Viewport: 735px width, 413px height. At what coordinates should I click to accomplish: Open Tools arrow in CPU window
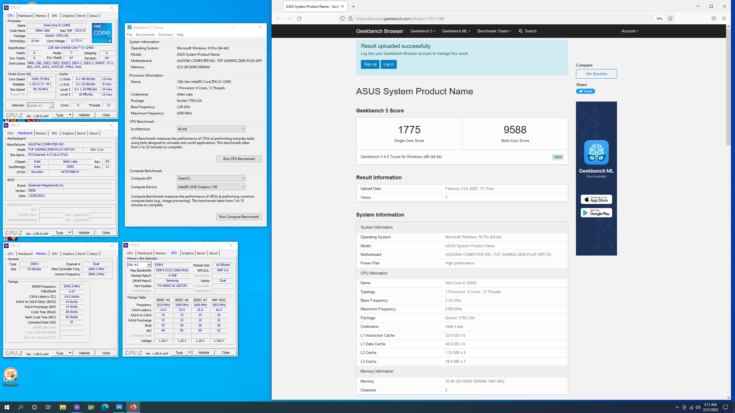70,115
